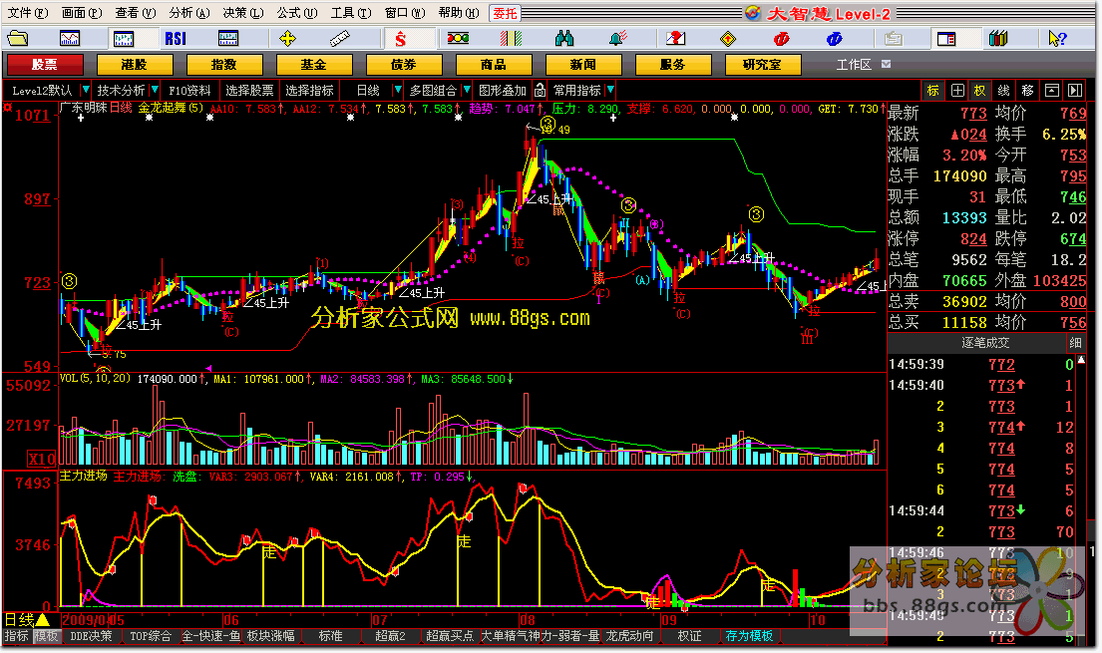Click the grayed-out printer icon
The width and height of the screenshot is (1102, 653).
(894, 38)
